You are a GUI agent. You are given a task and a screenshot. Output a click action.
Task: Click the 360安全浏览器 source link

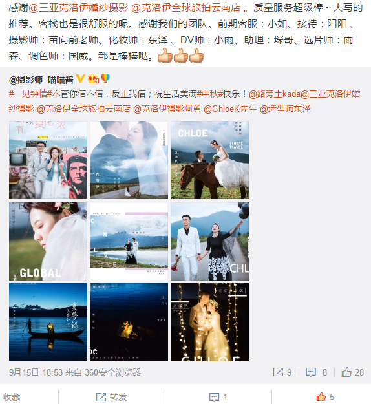click(113, 372)
